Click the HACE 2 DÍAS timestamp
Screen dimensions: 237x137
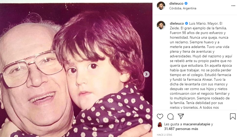(x=164, y=135)
